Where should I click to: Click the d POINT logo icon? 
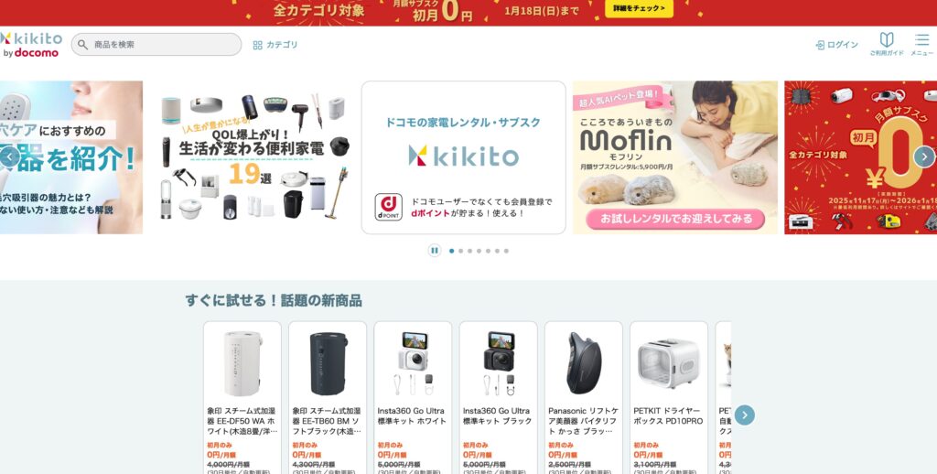click(388, 207)
